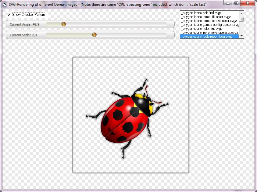
Task: Click the right end of the Current Angle track
Action: [x=165, y=24]
